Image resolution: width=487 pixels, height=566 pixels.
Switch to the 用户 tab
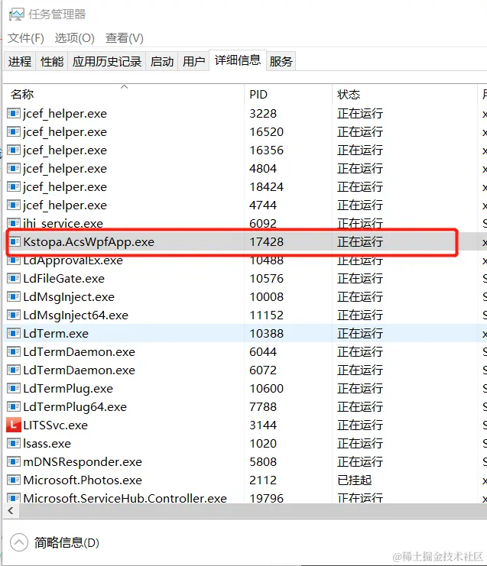193,61
